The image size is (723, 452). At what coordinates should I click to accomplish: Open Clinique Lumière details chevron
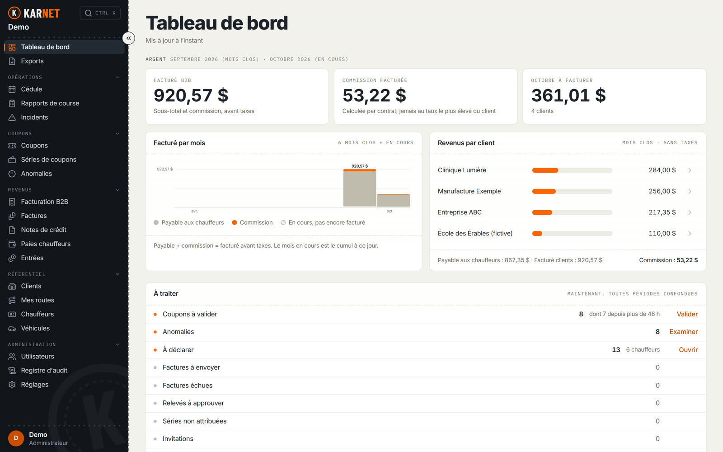pyautogui.click(x=690, y=170)
